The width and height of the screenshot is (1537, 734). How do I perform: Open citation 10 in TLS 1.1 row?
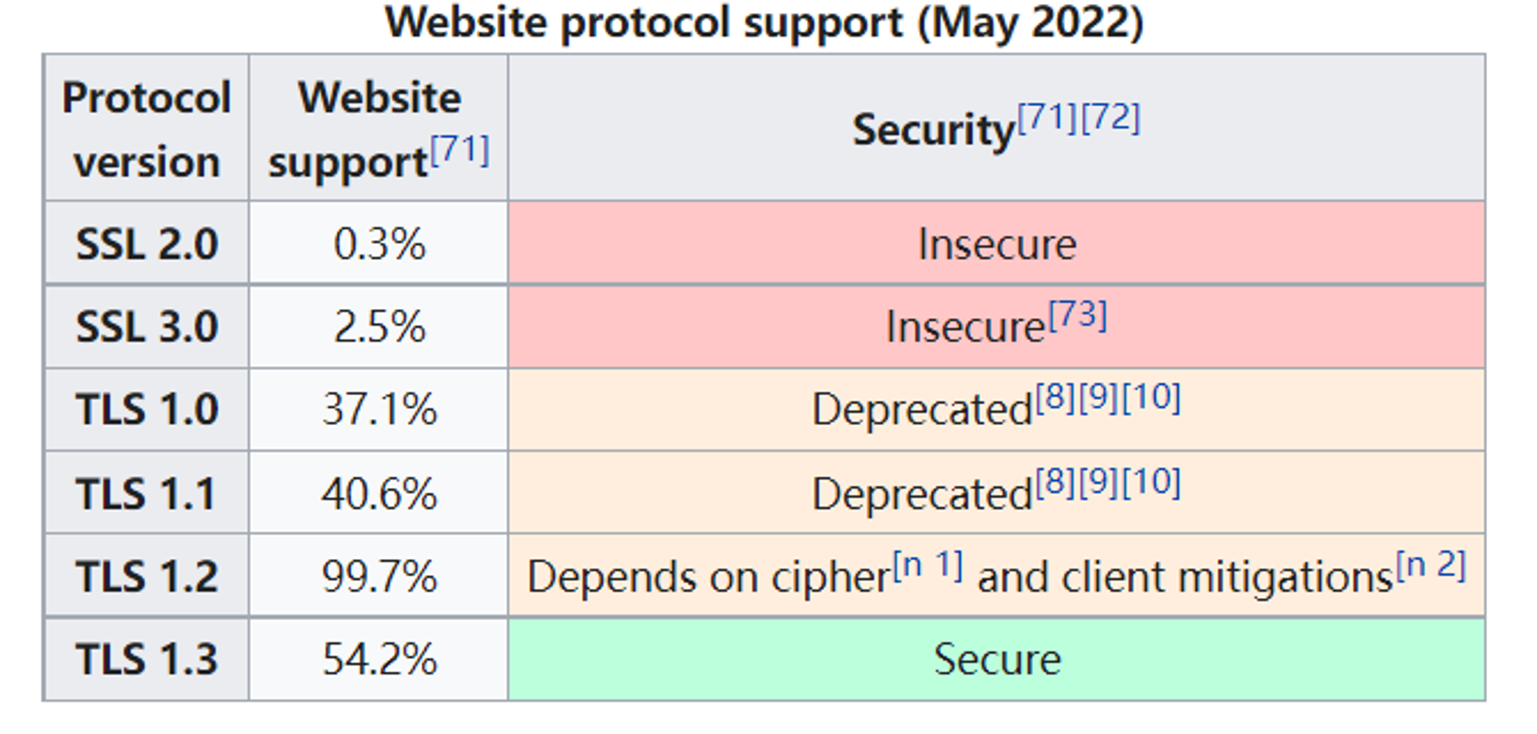1151,482
